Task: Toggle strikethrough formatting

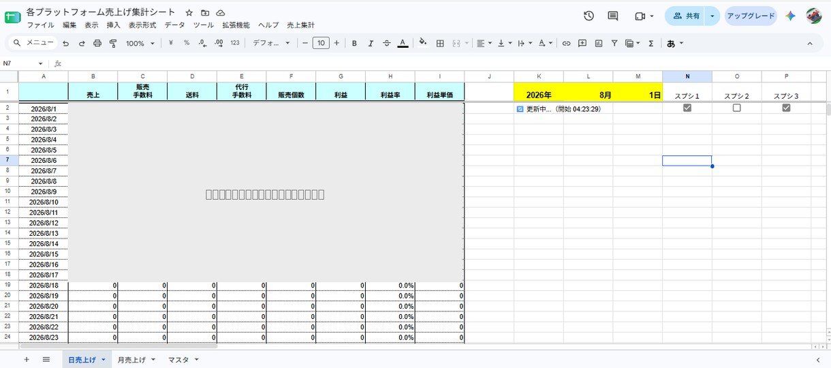Action: [387, 43]
